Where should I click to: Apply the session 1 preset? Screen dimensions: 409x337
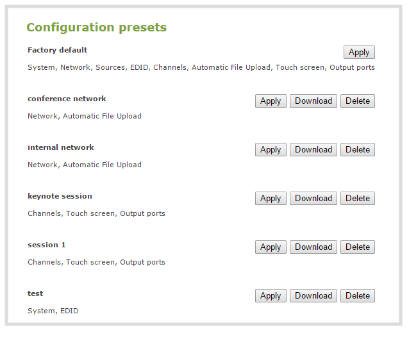click(x=271, y=247)
